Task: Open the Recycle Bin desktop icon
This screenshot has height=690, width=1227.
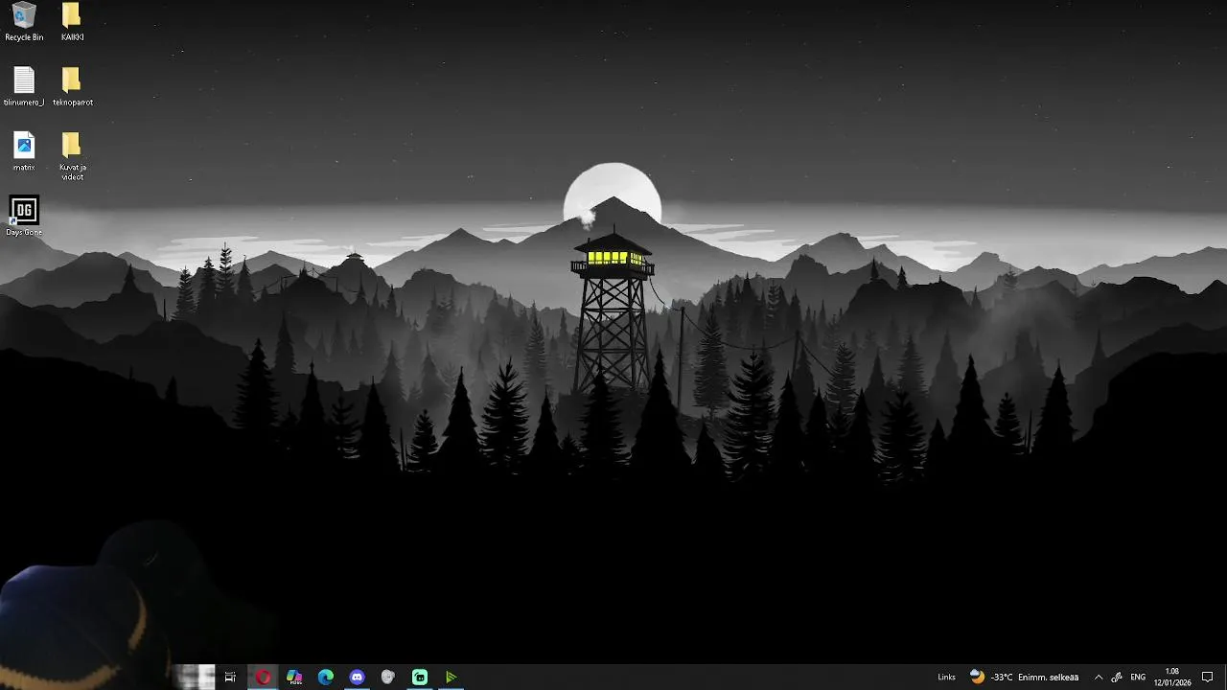Action: pyautogui.click(x=24, y=22)
